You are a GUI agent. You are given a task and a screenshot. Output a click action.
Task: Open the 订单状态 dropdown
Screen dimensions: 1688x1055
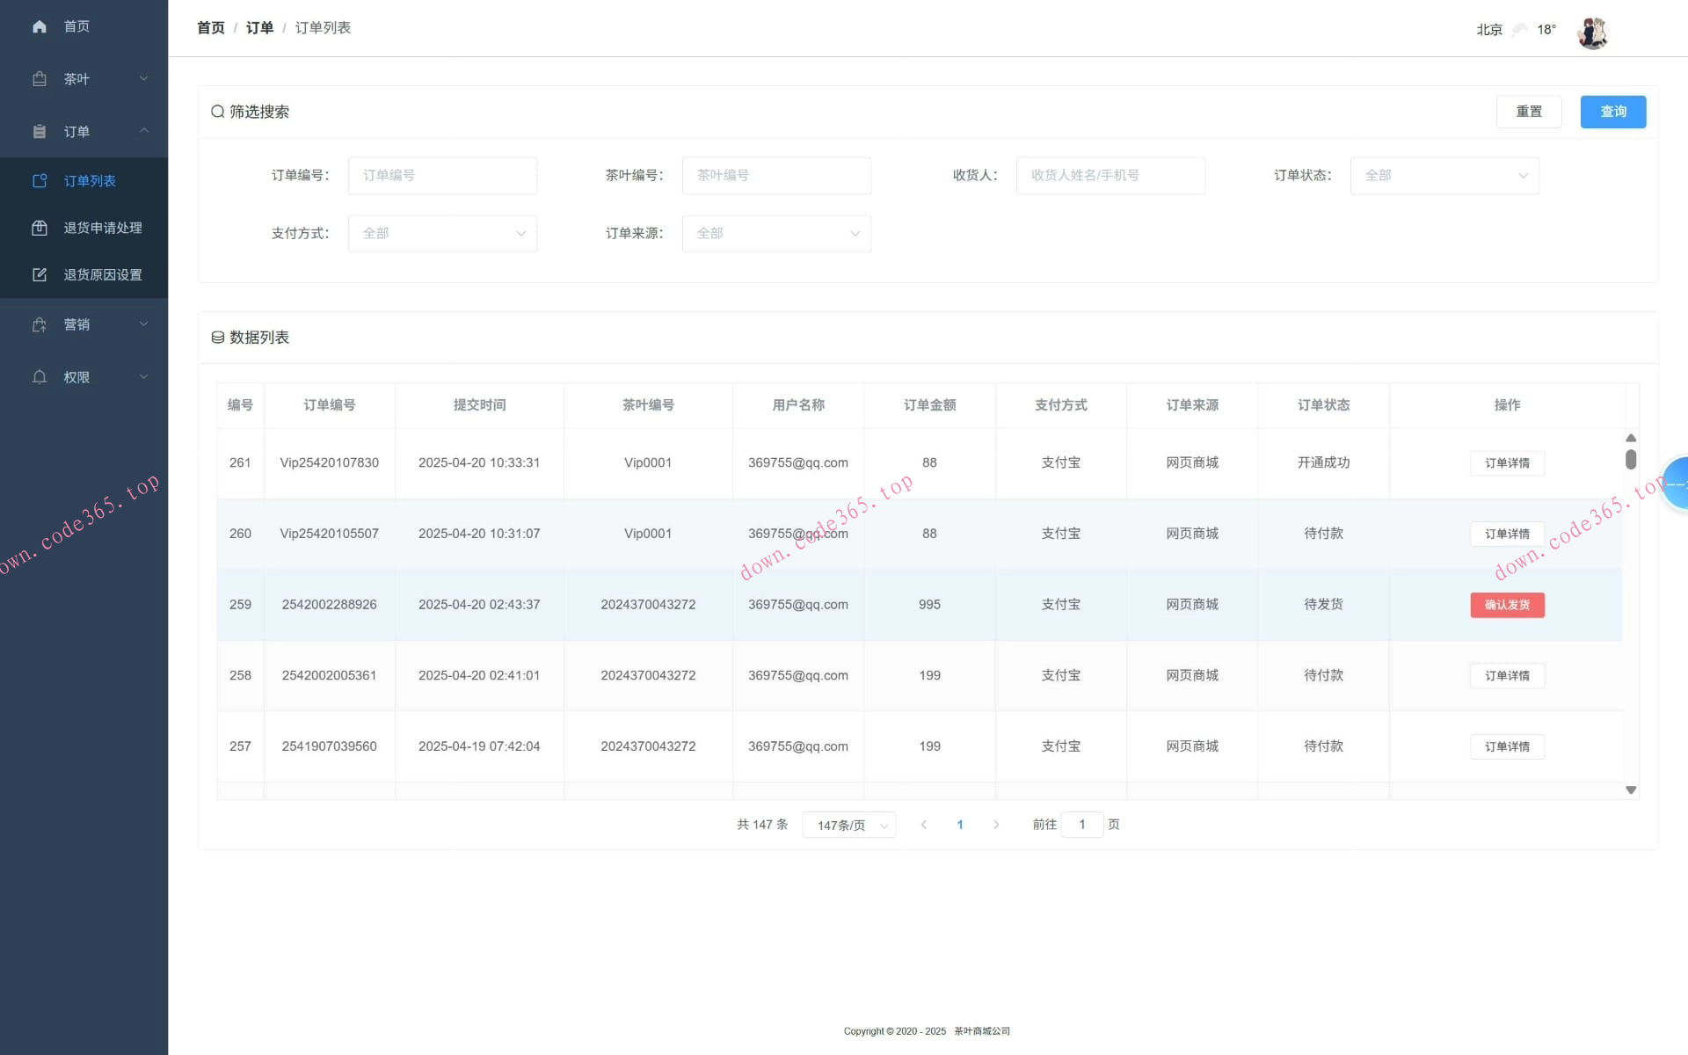(x=1444, y=176)
